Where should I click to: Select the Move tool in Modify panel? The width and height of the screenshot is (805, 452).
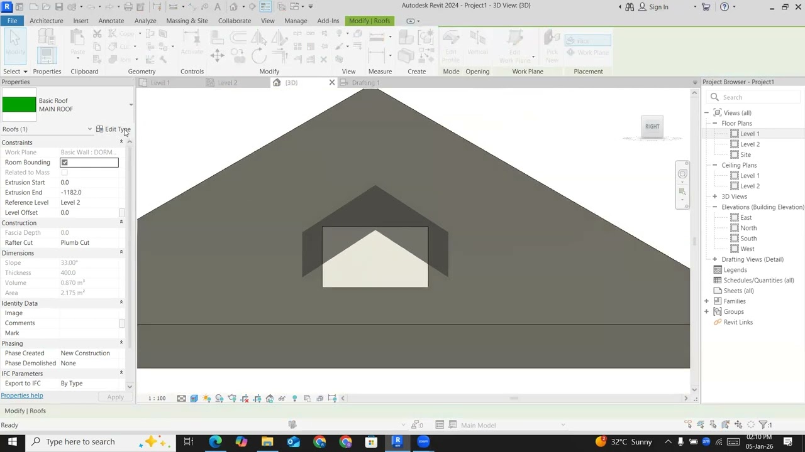pos(217,56)
